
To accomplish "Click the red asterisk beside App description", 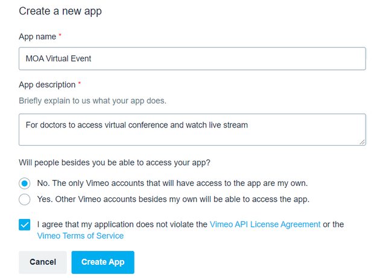I will click(80, 84).
